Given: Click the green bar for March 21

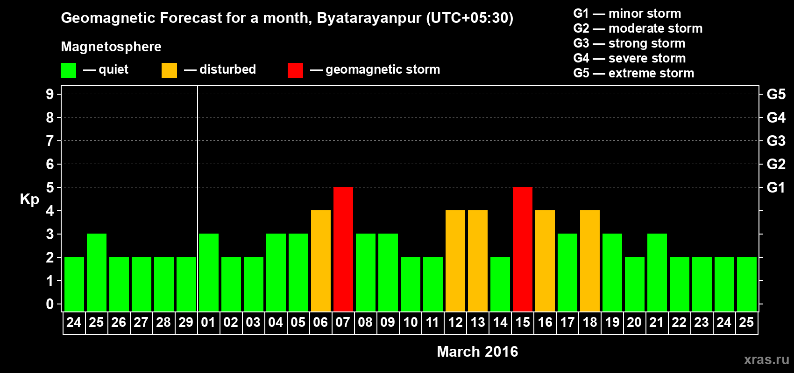Looking at the screenshot, I should (x=657, y=273).
